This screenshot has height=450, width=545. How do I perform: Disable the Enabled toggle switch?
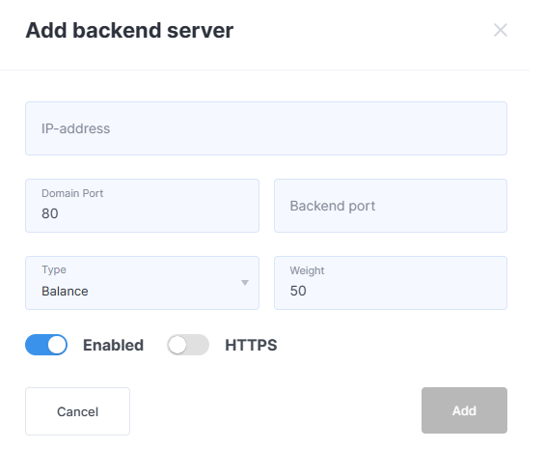[x=46, y=345]
